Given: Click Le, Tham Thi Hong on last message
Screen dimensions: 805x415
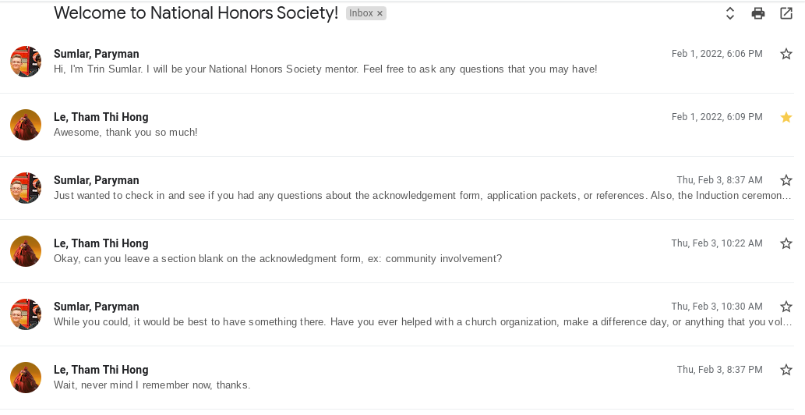Looking at the screenshot, I should (x=101, y=370).
